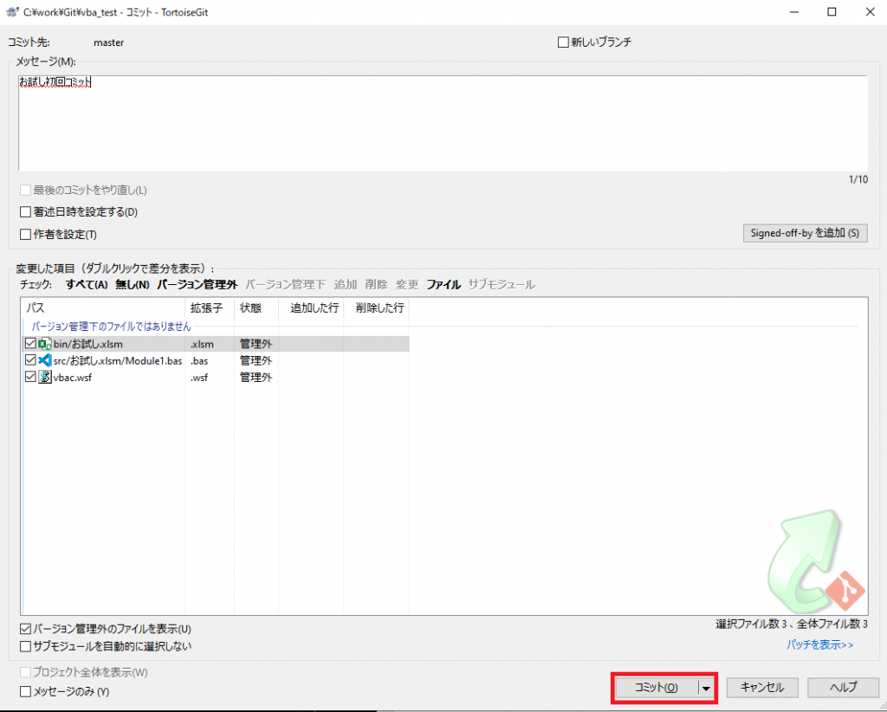Open the コミット button dropdown arrow
The height and width of the screenshot is (712, 887).
pos(707,688)
